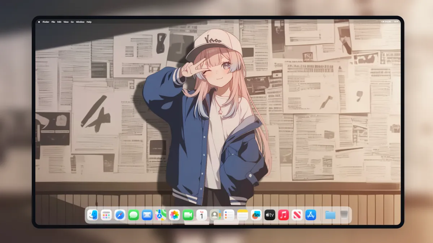Viewport: 433px width, 243px height.
Task: Open the Photos app icon
Action: tap(175, 215)
